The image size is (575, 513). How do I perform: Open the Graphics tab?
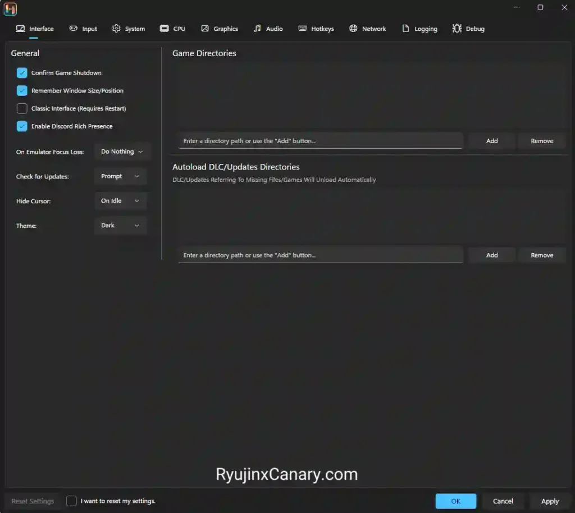(x=220, y=29)
